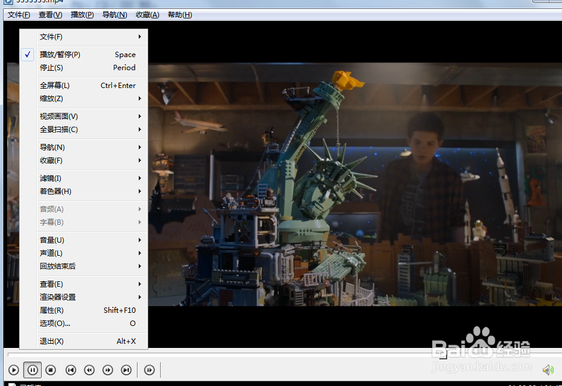Choose 退出(X) to quit the player

(83, 341)
